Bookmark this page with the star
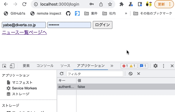Viewport: 175px width, 112px height. click(x=110, y=4)
